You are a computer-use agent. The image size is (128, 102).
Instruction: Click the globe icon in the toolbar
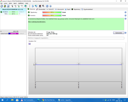coord(26,6)
